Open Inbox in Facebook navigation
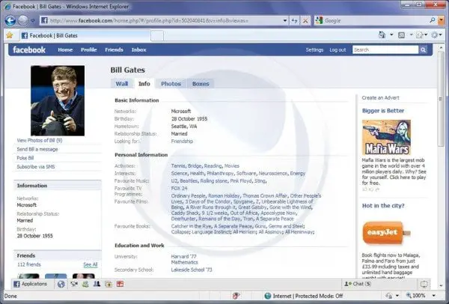The width and height of the screenshot is (449, 304). point(139,50)
